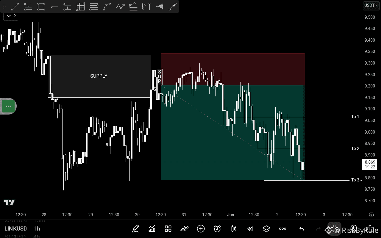Open the three-dots more options menu
The height and width of the screenshot is (238, 381).
pyautogui.click(x=282, y=229)
